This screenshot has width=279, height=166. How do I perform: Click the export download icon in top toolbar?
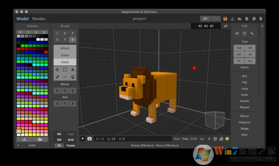232,19
